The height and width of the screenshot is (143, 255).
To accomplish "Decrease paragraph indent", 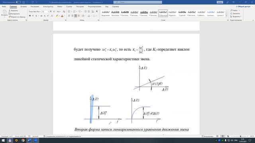I will 85,12.
